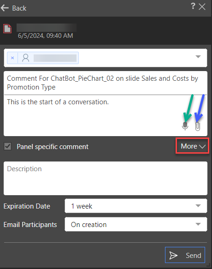Start voice recording with the microphone icon
This screenshot has width=212, height=269.
[x=185, y=126]
